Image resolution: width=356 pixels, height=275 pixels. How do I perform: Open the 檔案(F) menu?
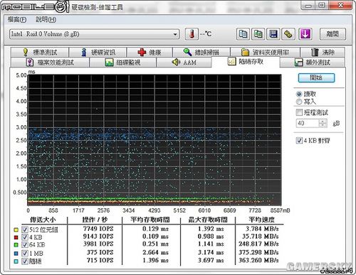[17, 19]
